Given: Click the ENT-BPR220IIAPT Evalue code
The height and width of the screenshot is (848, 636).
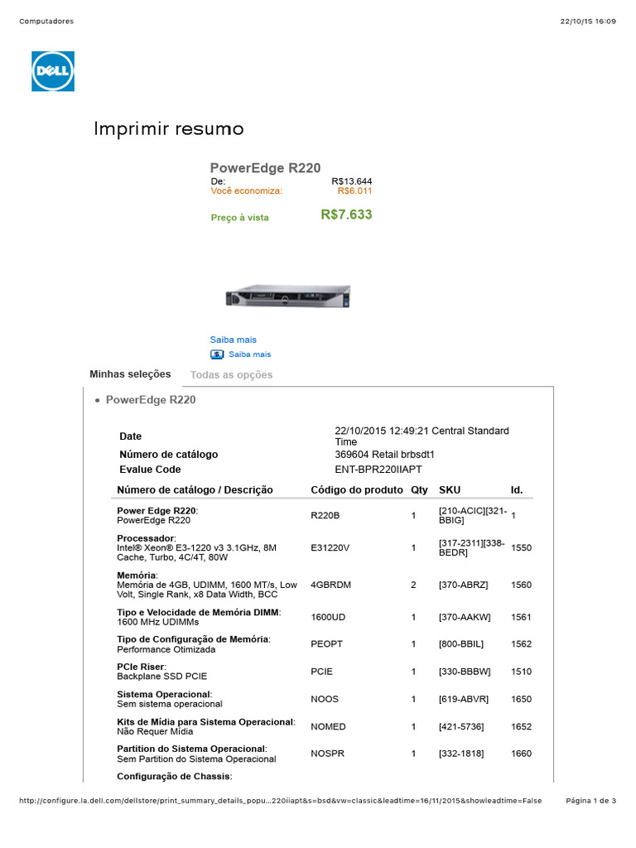Looking at the screenshot, I should pos(378,470).
